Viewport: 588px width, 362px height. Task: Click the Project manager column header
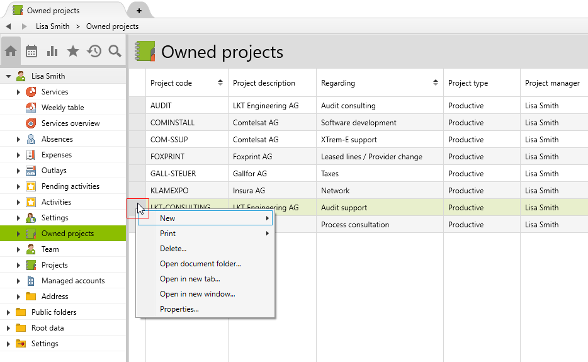coord(552,83)
